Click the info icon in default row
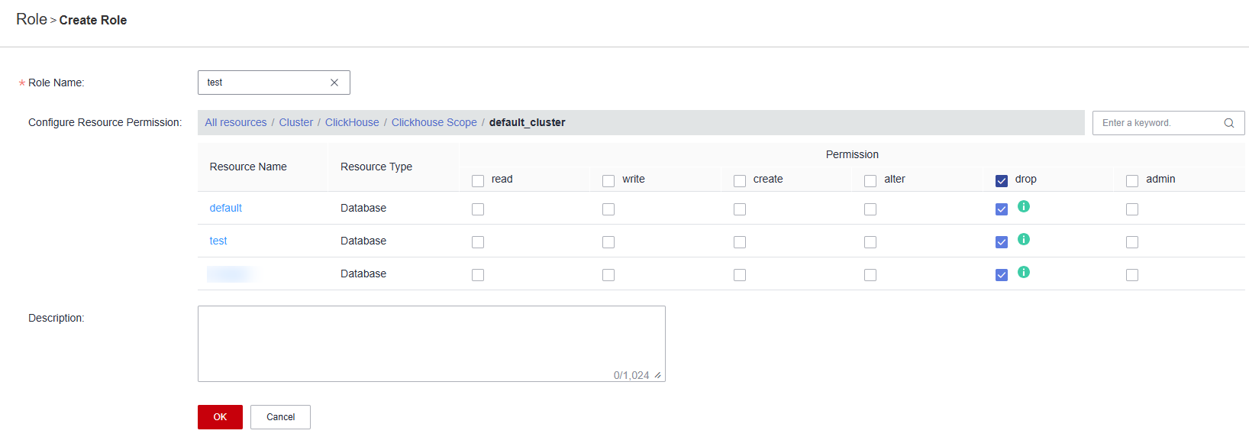 tap(1024, 206)
